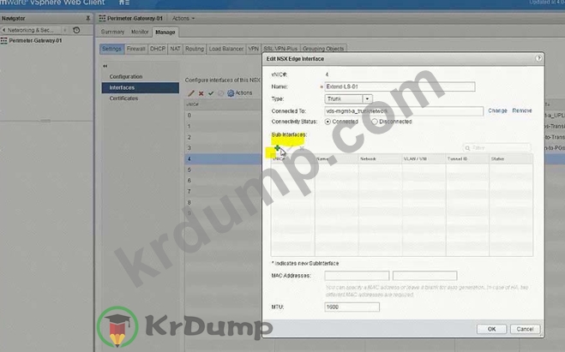Click the search icon in Filter box
565x352 pixels.
pyautogui.click(x=468, y=148)
